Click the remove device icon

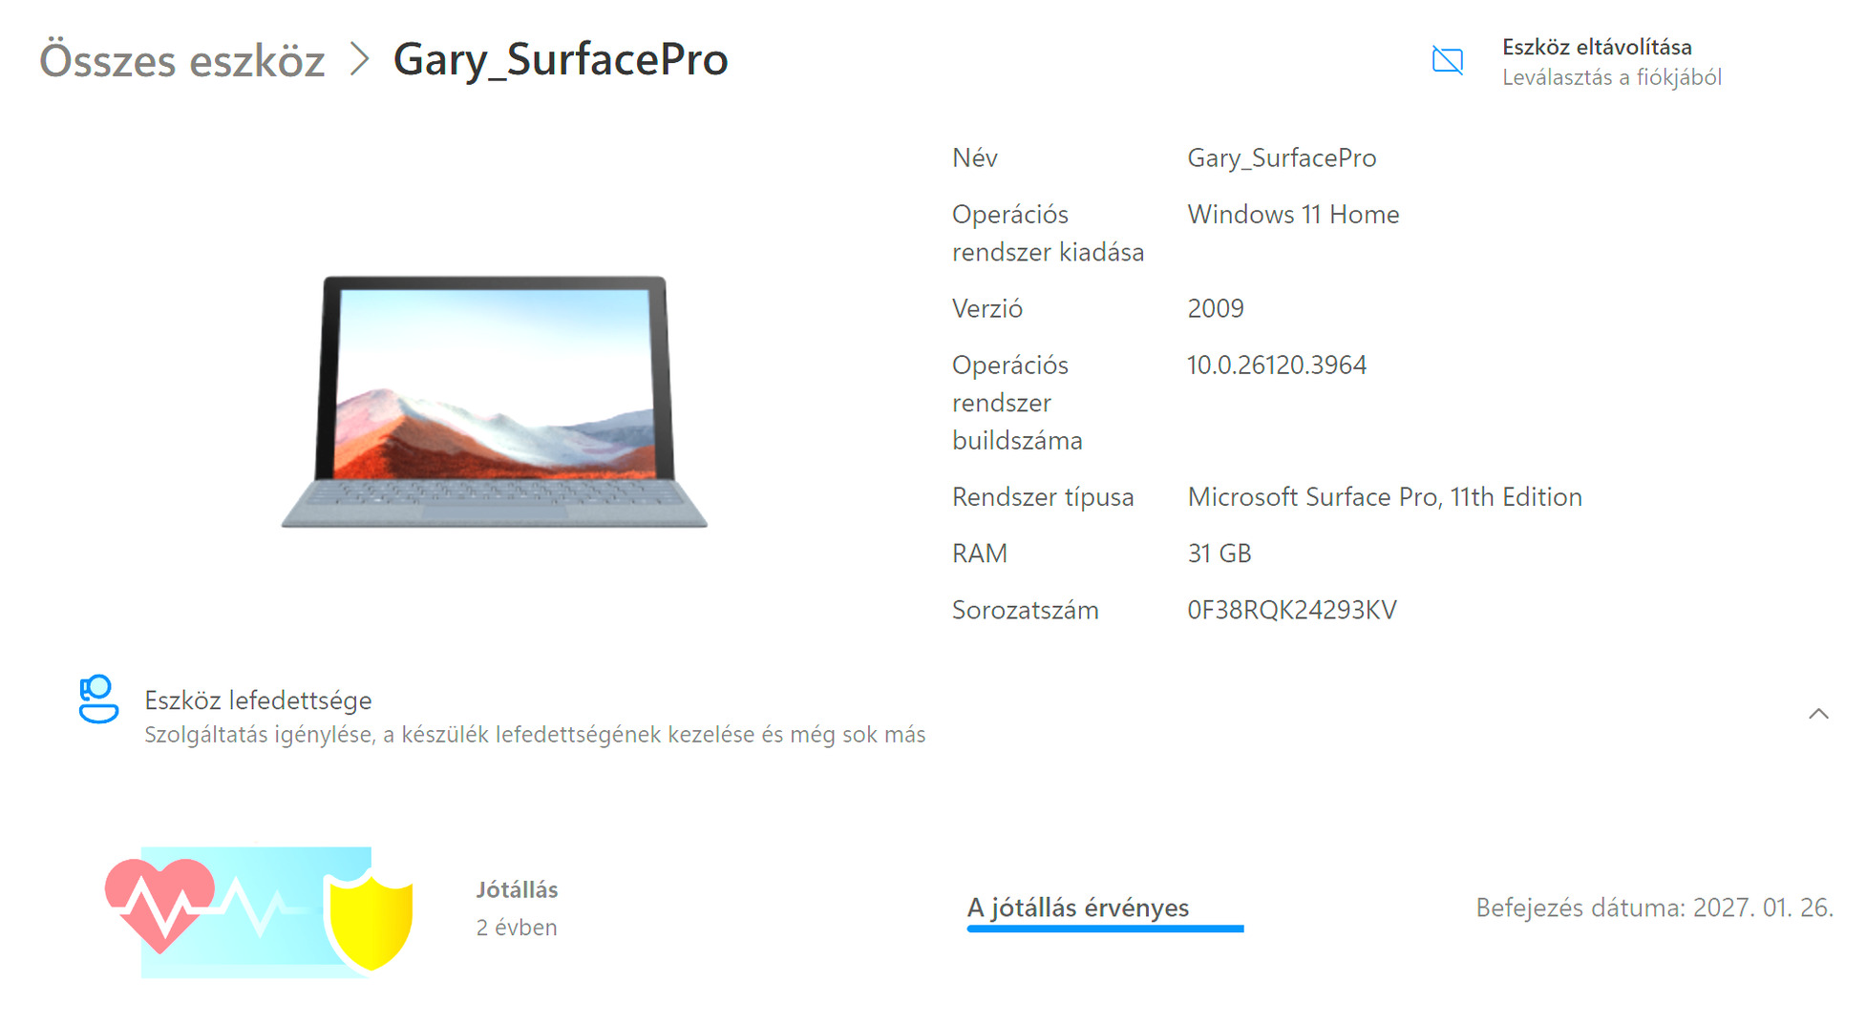coord(1447,61)
